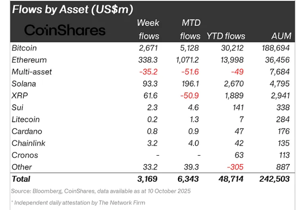Click the Other row's -305 YTD value

[235, 167]
